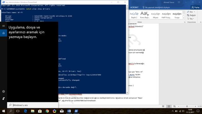Viewport: 202px width, 114px height.
Task: Click 'netsh wlan show drivers' command text
Action: tap(38, 9)
